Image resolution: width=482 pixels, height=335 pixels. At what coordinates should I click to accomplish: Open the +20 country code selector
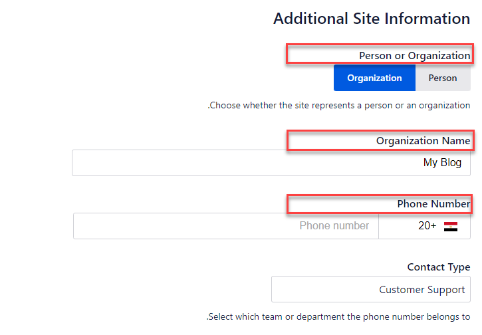click(x=424, y=226)
